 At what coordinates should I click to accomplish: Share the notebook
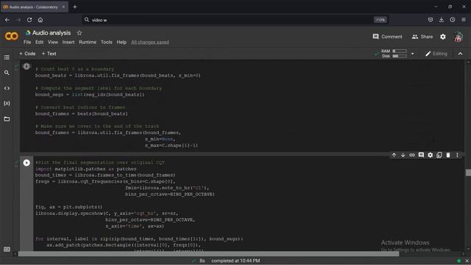(x=422, y=37)
